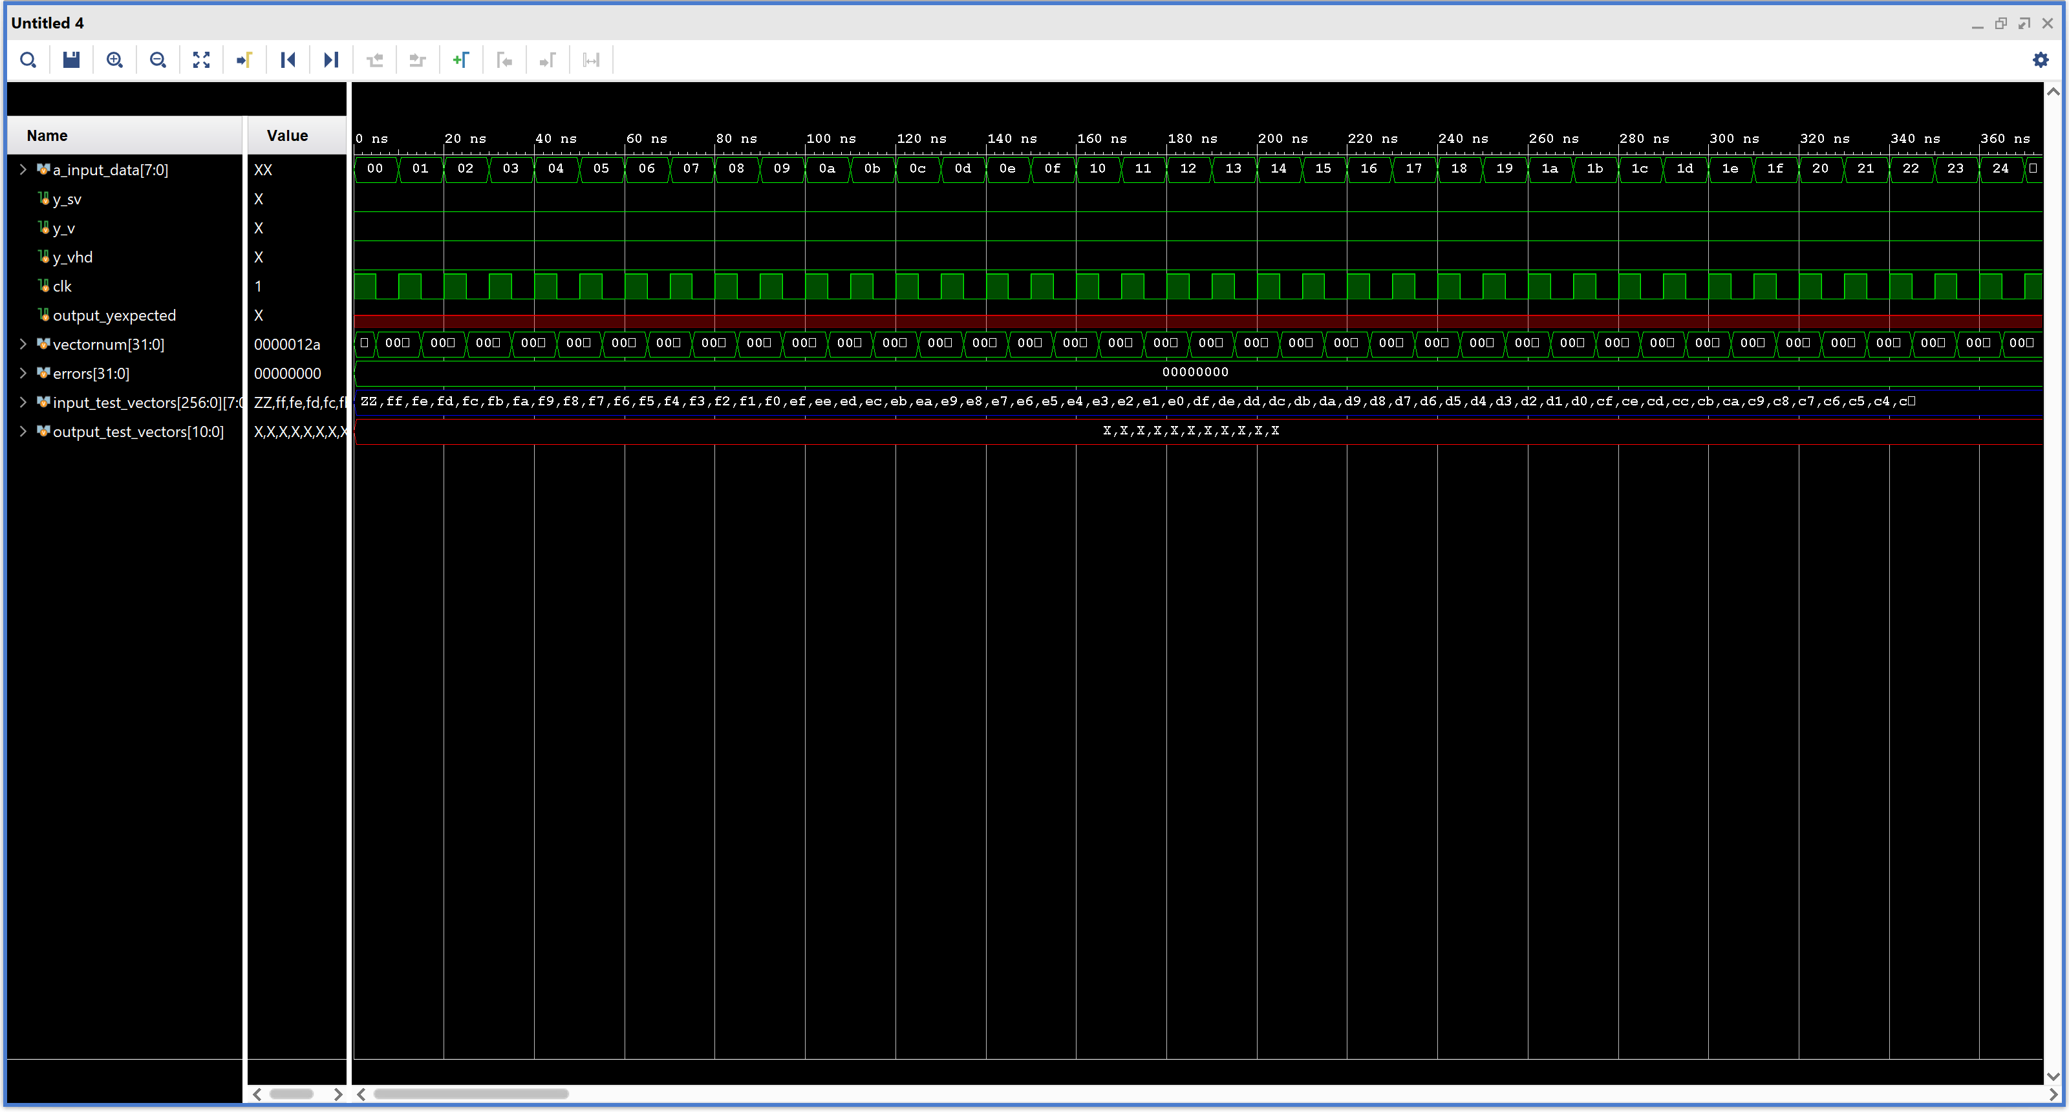Add a marker to waveform
The image size is (2069, 1112).
(461, 60)
